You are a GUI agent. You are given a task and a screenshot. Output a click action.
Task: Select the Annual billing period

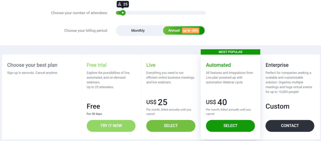click(x=184, y=30)
